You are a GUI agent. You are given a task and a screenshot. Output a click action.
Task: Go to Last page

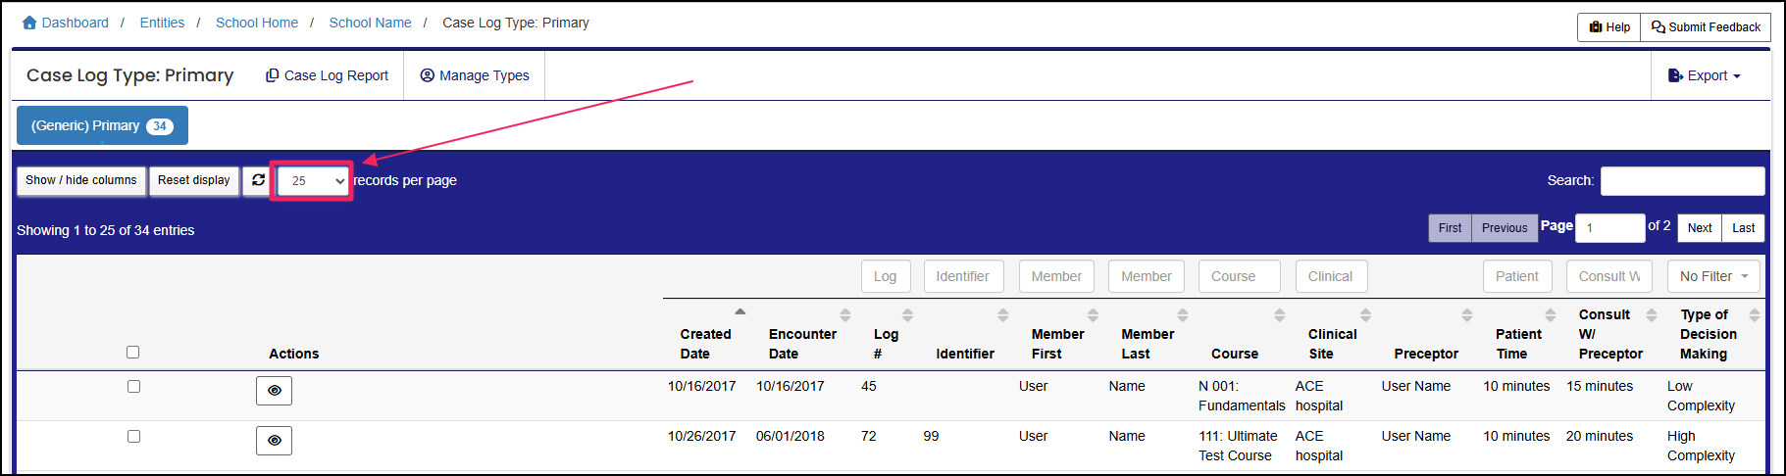click(x=1743, y=228)
